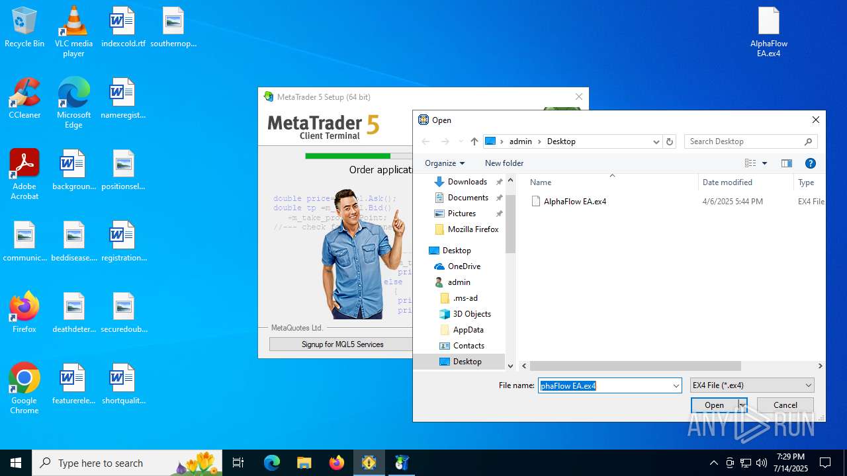Click admin in the address breadcrumb

point(521,141)
